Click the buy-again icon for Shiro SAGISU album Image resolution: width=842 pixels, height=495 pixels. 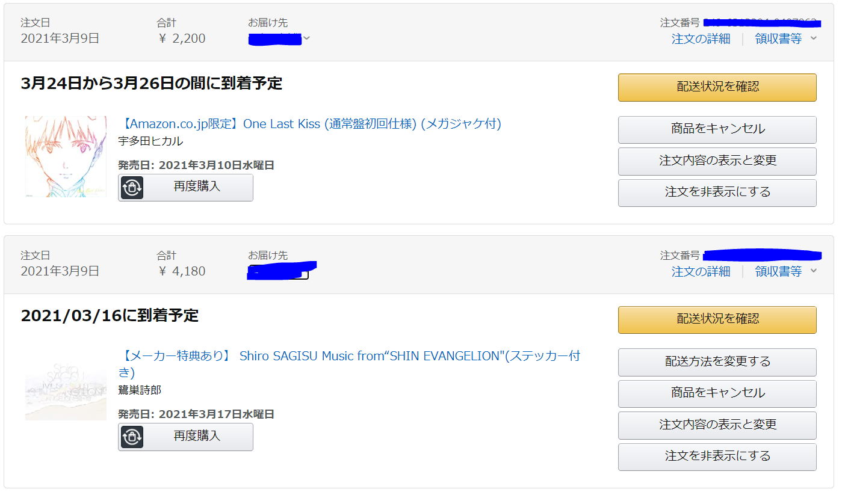click(132, 437)
